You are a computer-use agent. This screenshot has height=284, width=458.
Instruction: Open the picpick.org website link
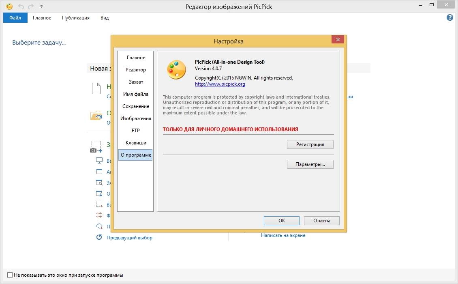[x=220, y=84]
